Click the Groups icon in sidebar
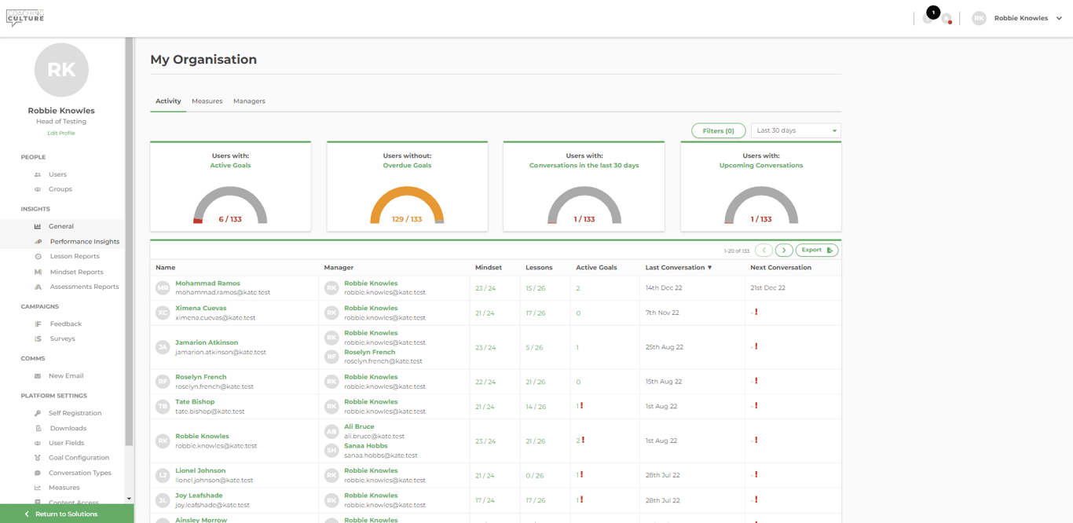The image size is (1073, 523). [x=38, y=189]
